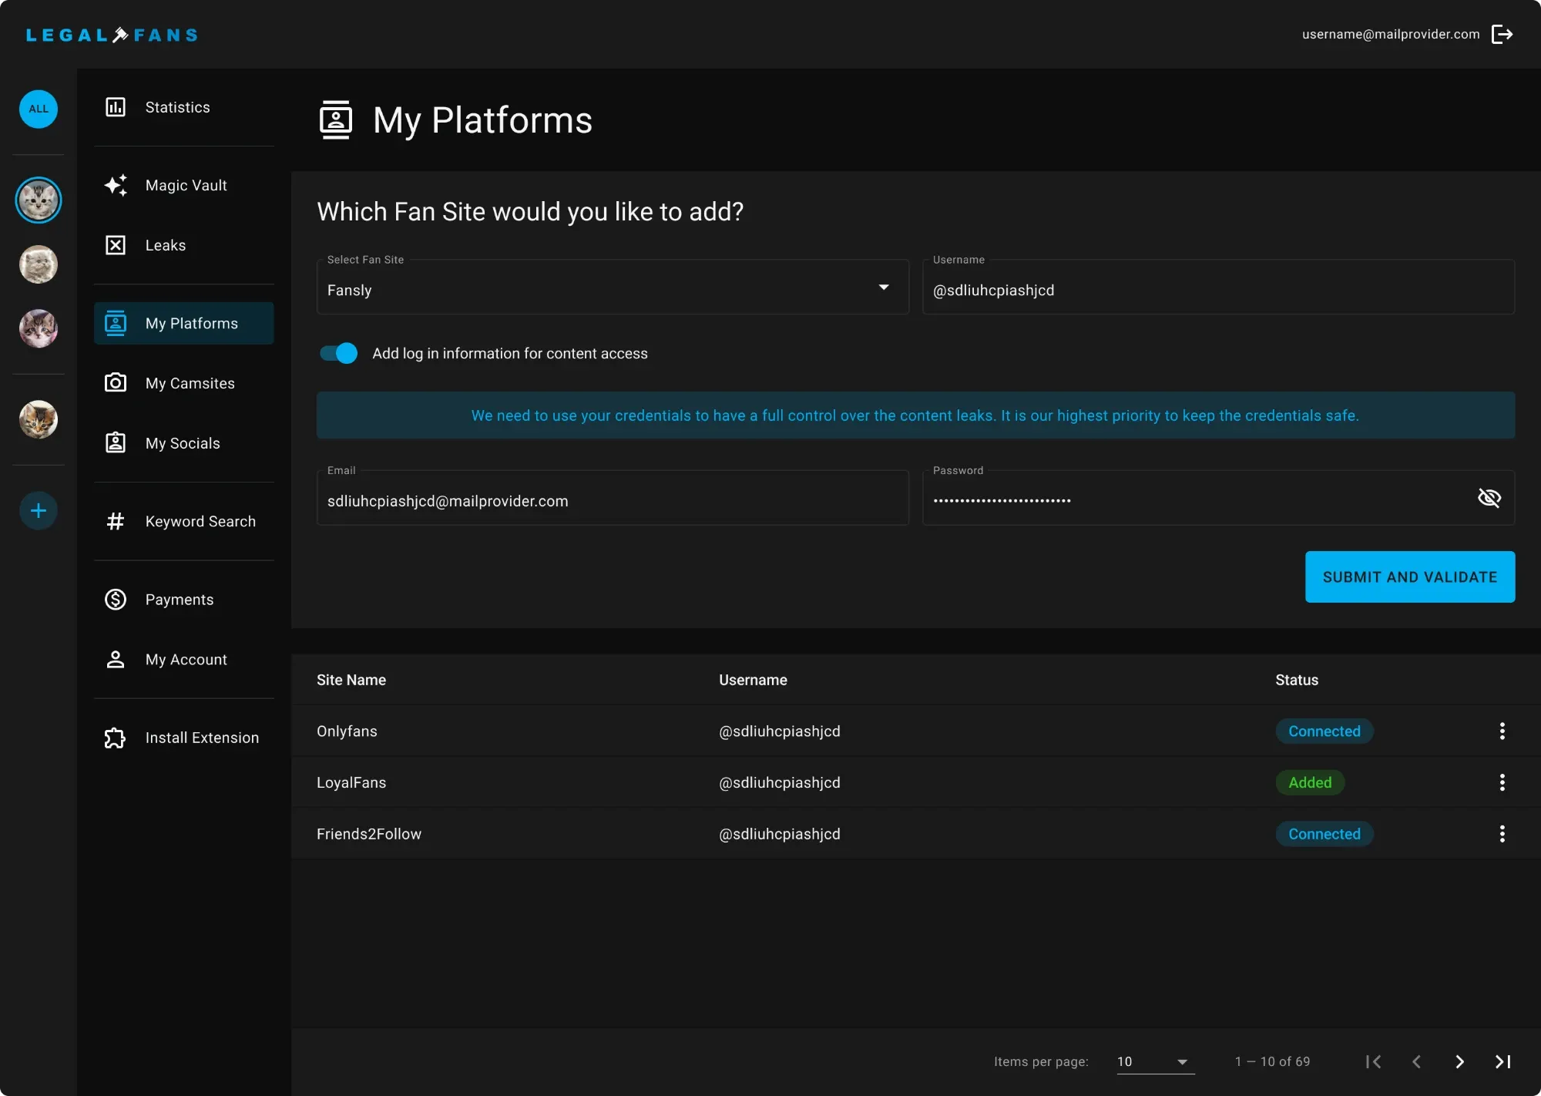The height and width of the screenshot is (1096, 1541).
Task: Go to next page of table
Action: [x=1459, y=1061]
